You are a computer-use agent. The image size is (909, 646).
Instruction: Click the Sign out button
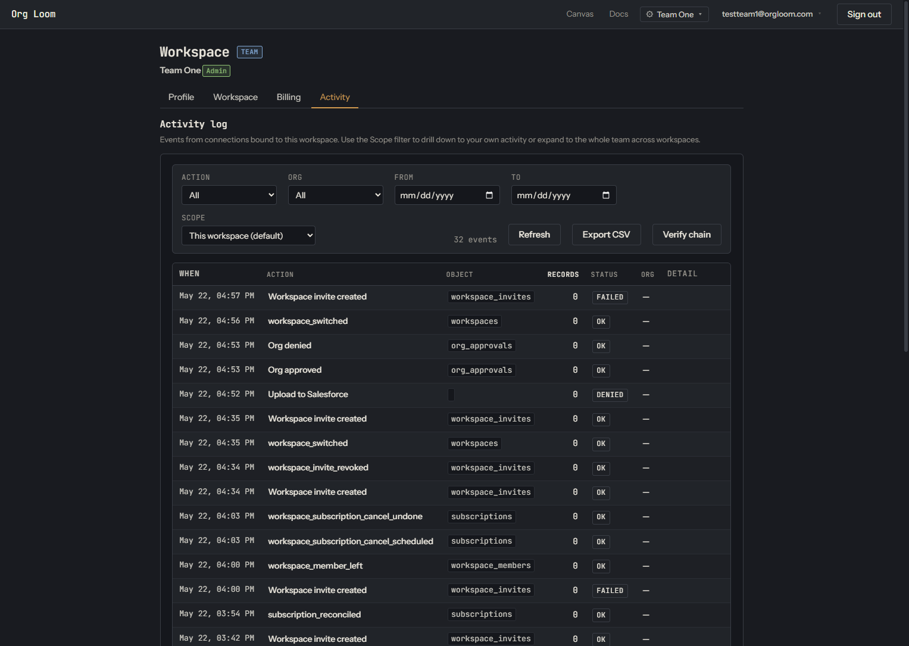(x=864, y=14)
